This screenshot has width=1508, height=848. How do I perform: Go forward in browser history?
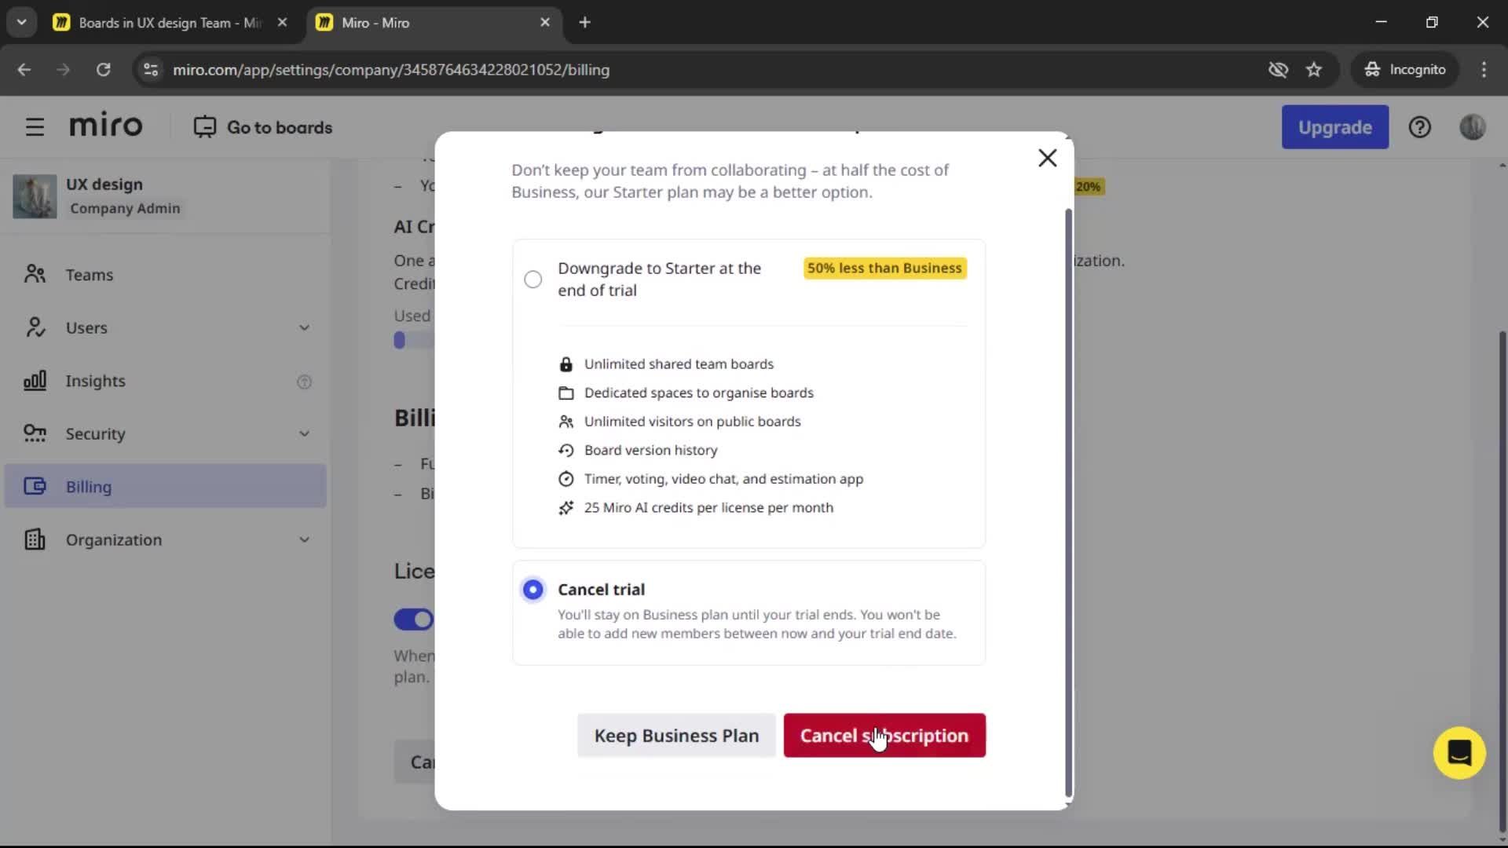63,70
